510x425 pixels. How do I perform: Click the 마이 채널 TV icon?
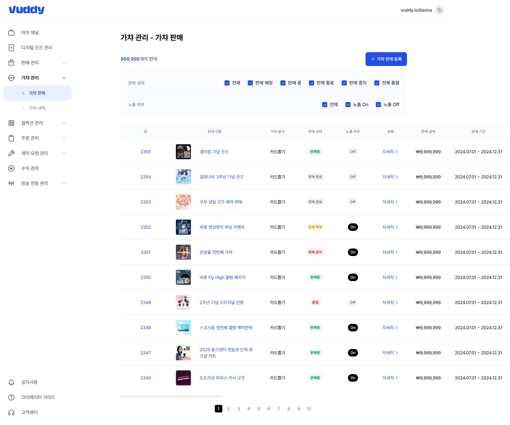[11, 32]
